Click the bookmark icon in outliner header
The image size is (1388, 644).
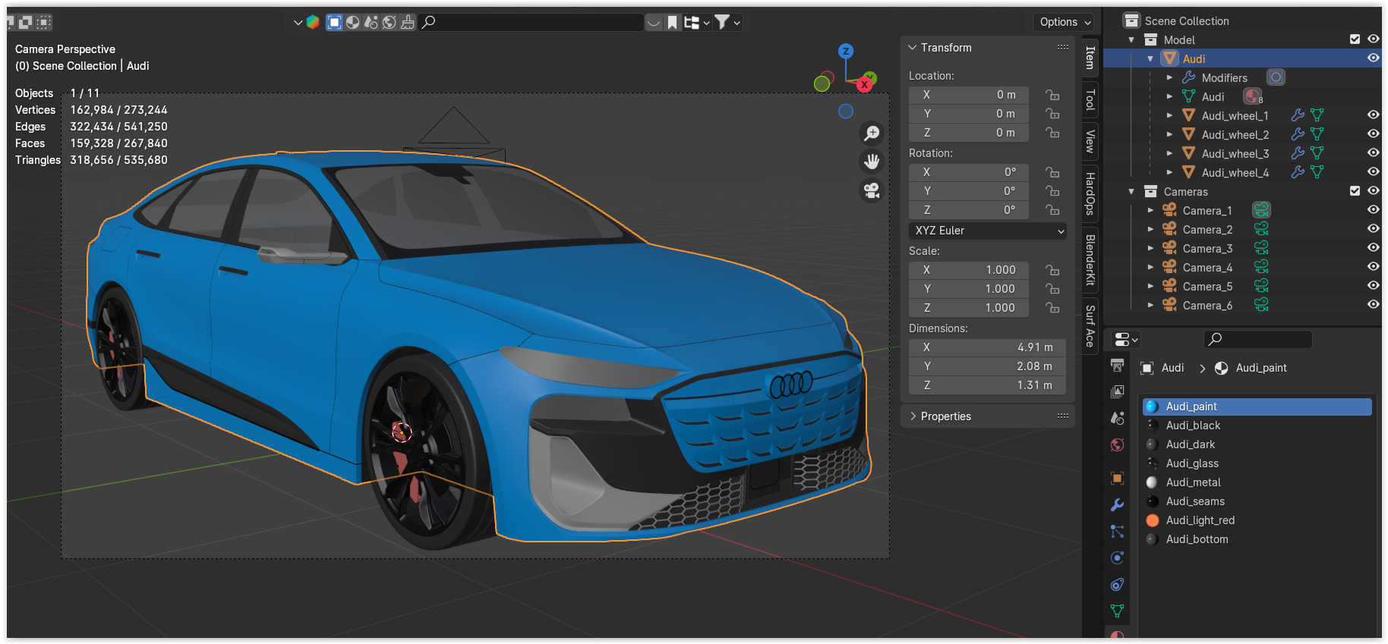point(672,23)
